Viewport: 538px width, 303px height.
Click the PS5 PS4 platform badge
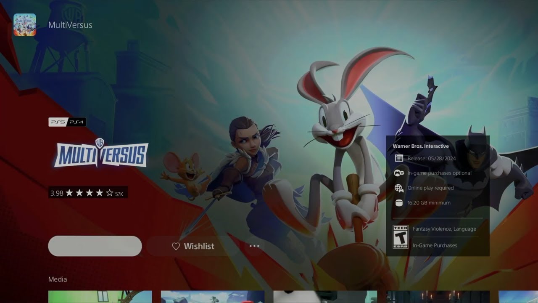67,122
